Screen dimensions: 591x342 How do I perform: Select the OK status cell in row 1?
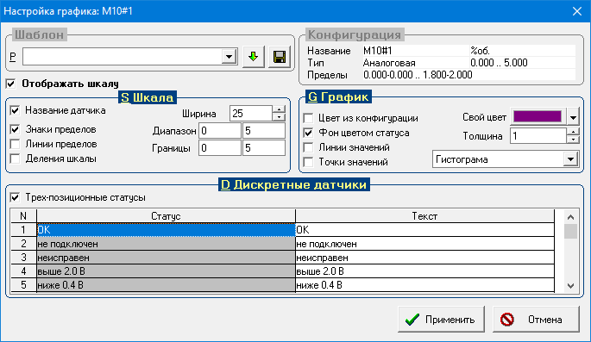166,229
